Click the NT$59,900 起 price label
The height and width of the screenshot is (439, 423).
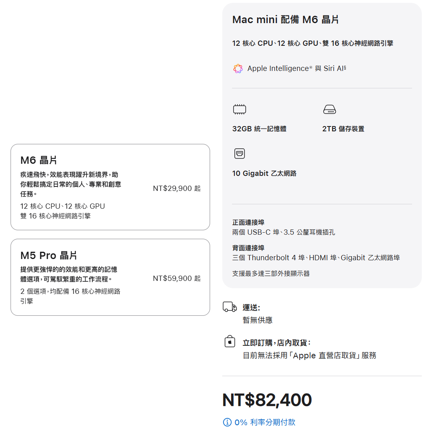click(x=177, y=278)
